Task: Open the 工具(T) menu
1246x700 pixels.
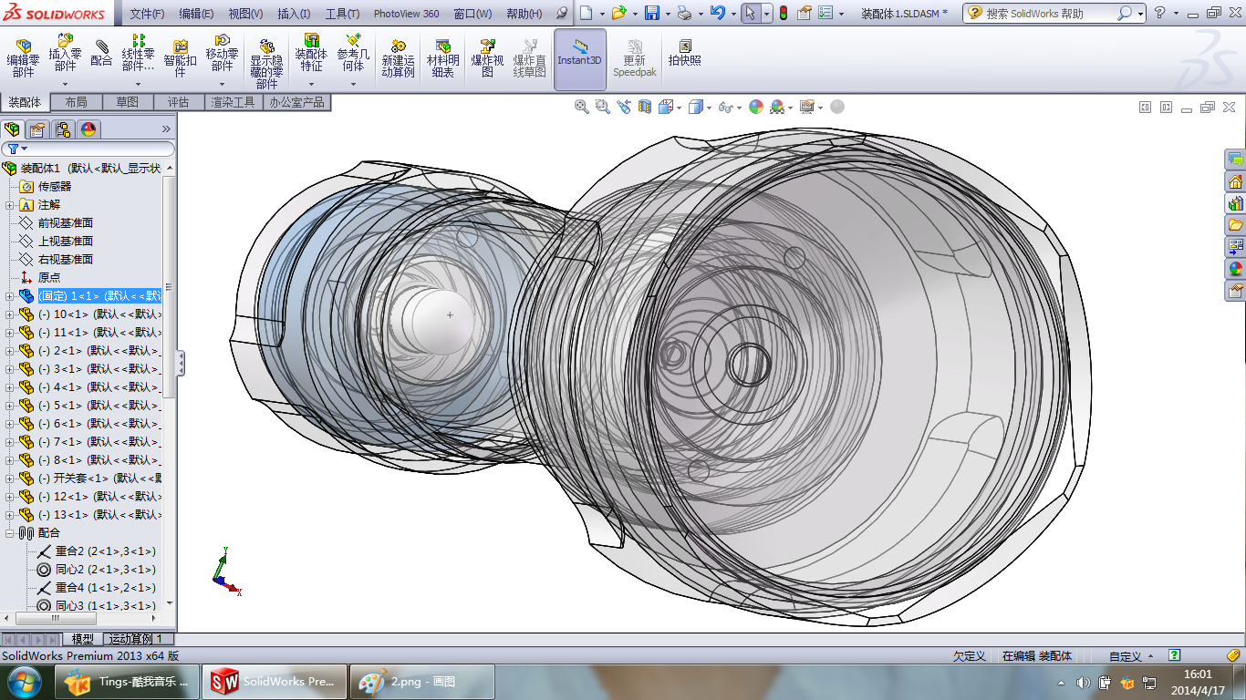Action: pos(342,14)
